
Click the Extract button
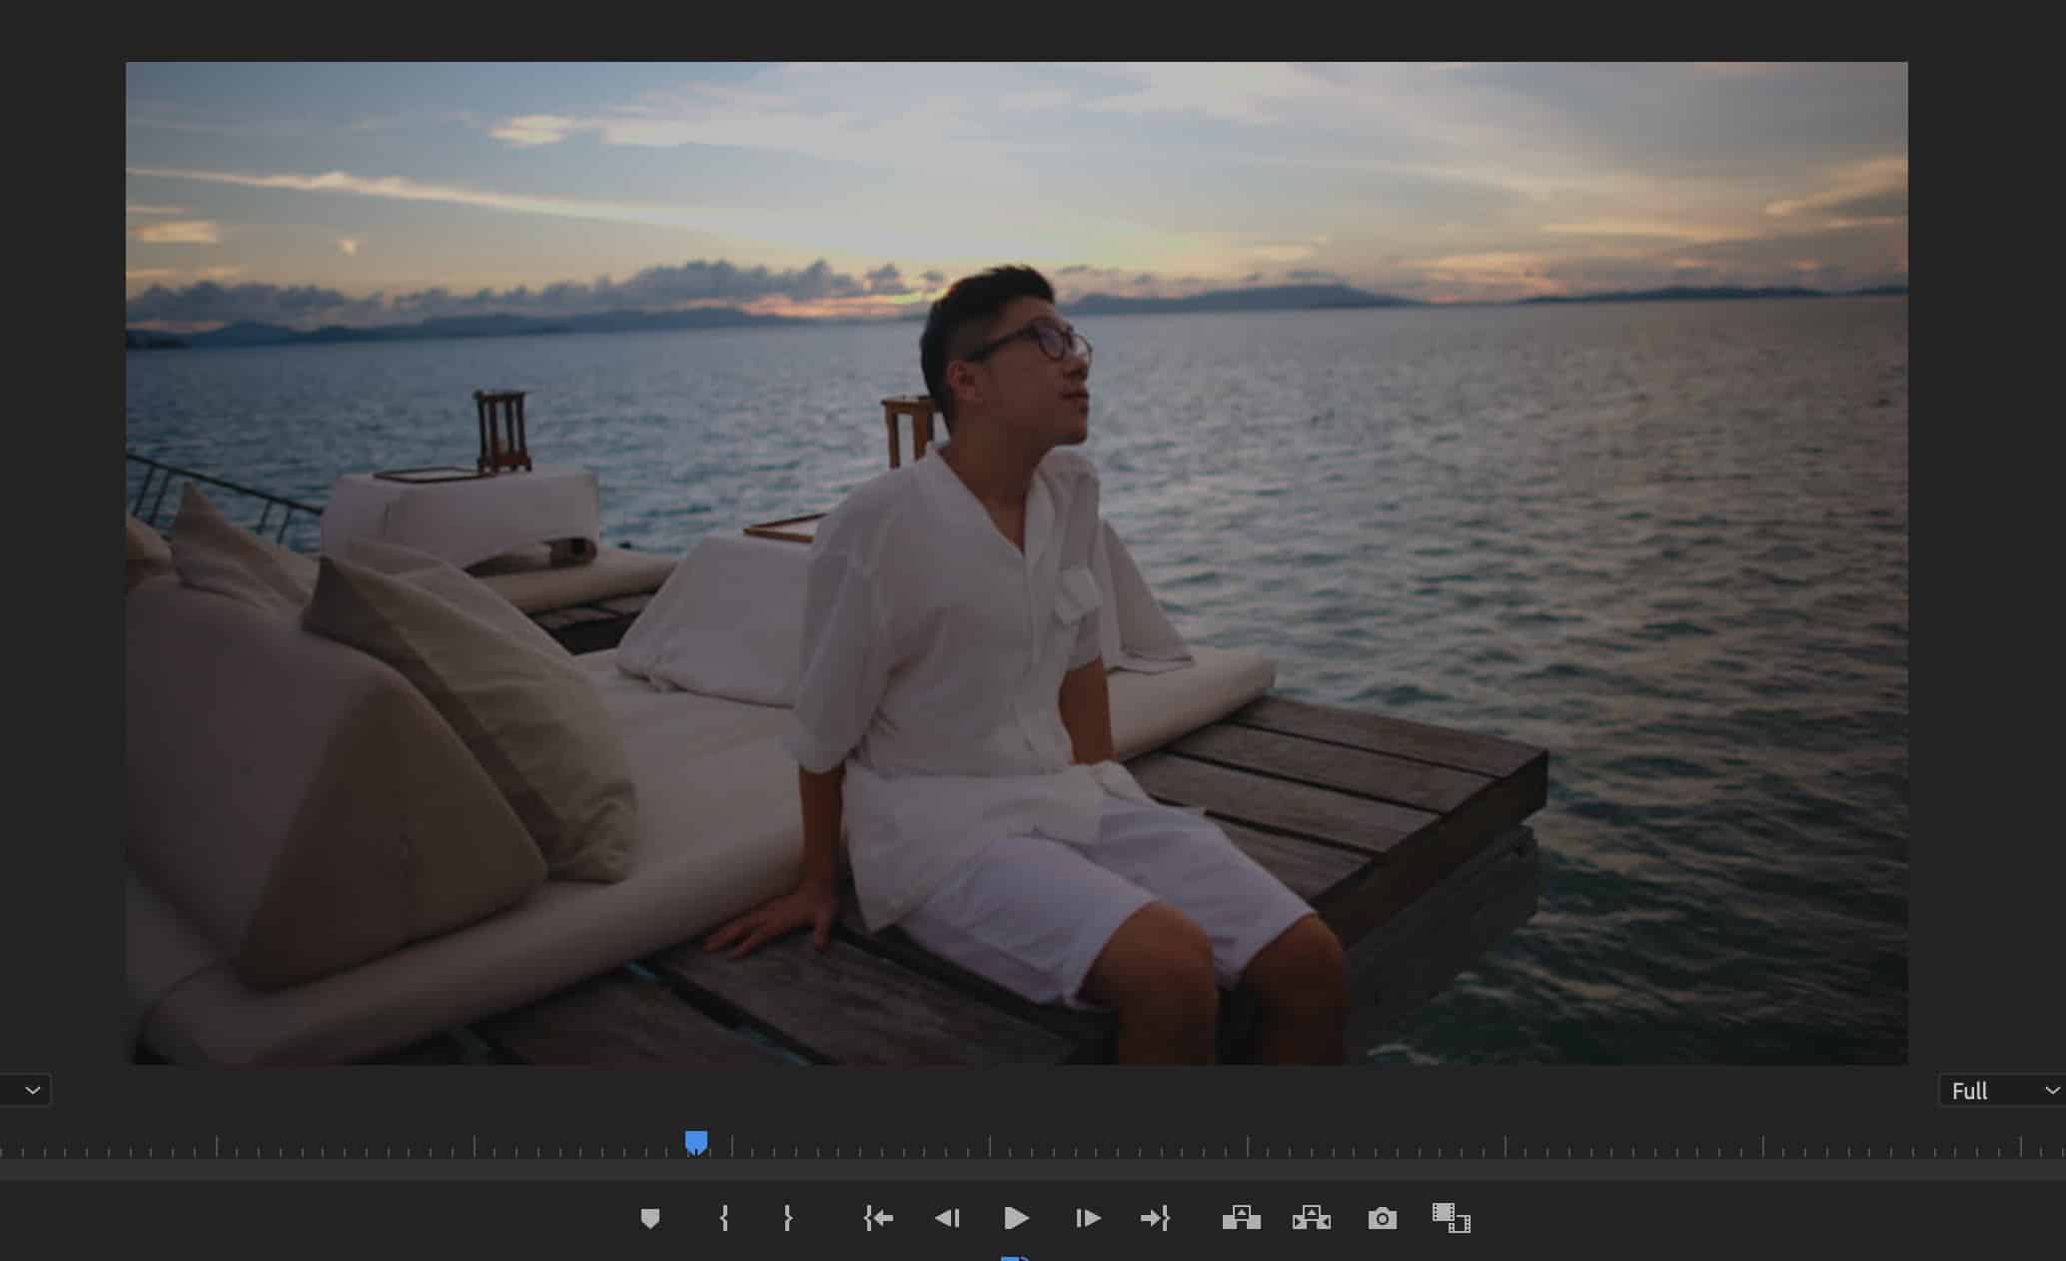click(x=1312, y=1218)
